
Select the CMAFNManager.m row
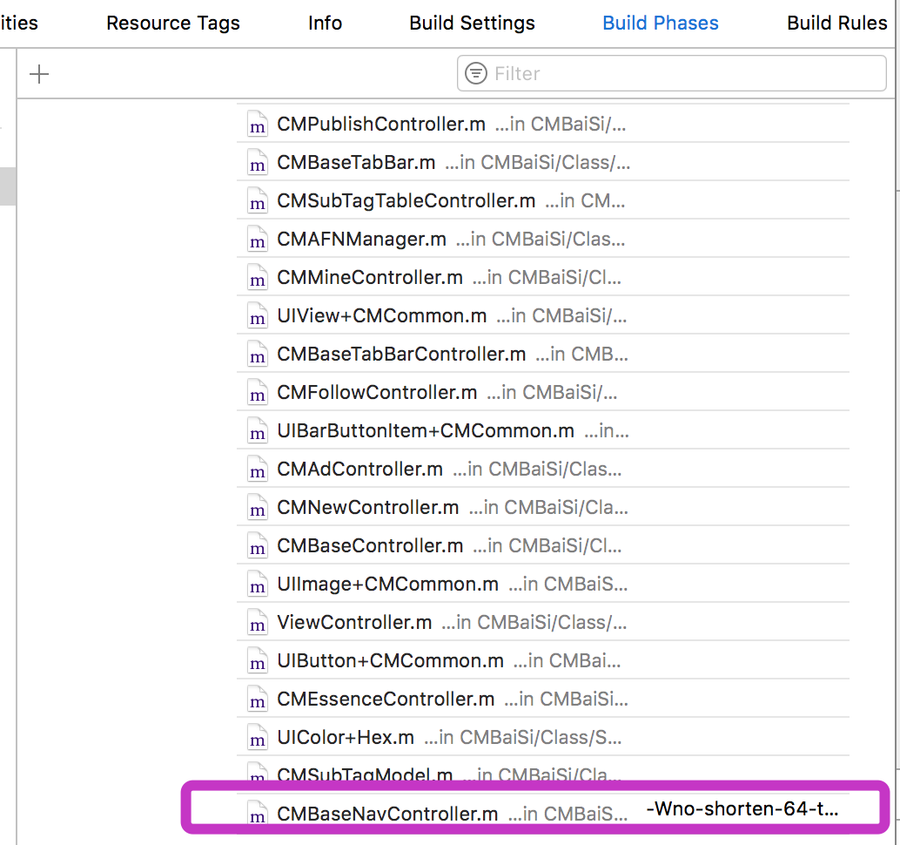[x=543, y=239]
